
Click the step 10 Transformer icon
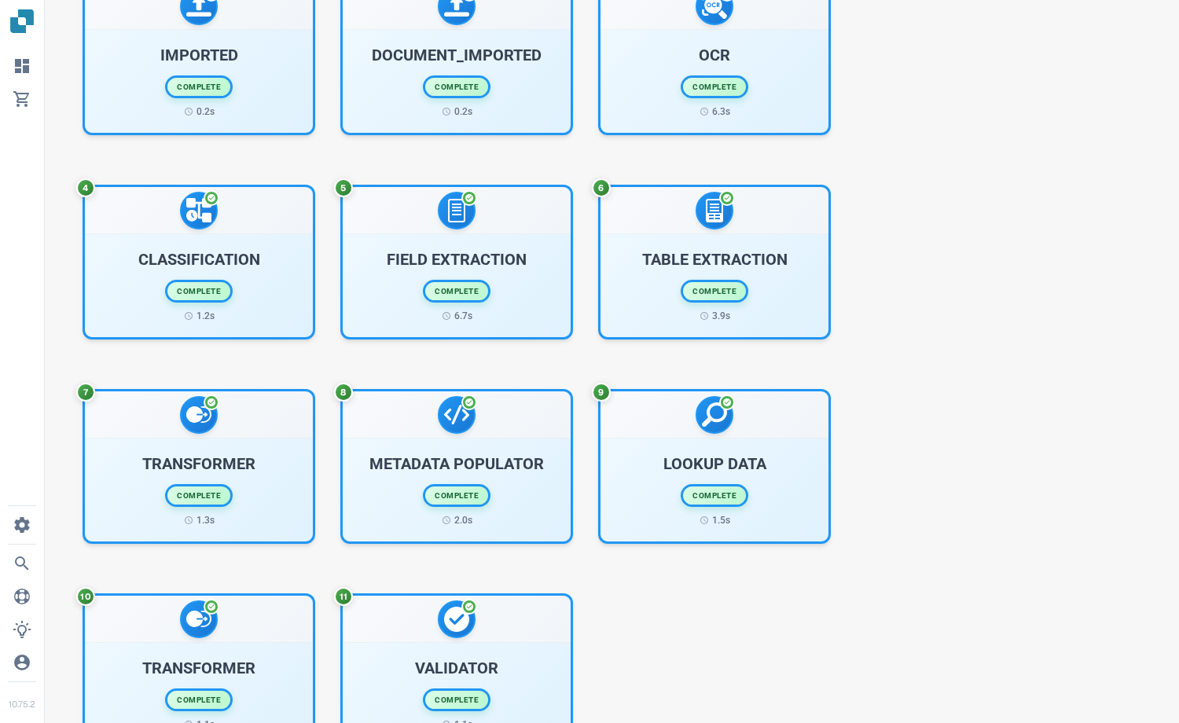pos(199,619)
